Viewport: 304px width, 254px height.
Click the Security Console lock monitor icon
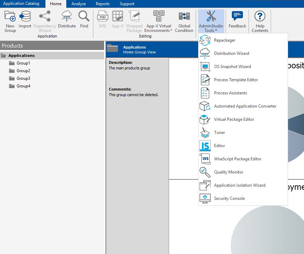[x=205, y=198]
